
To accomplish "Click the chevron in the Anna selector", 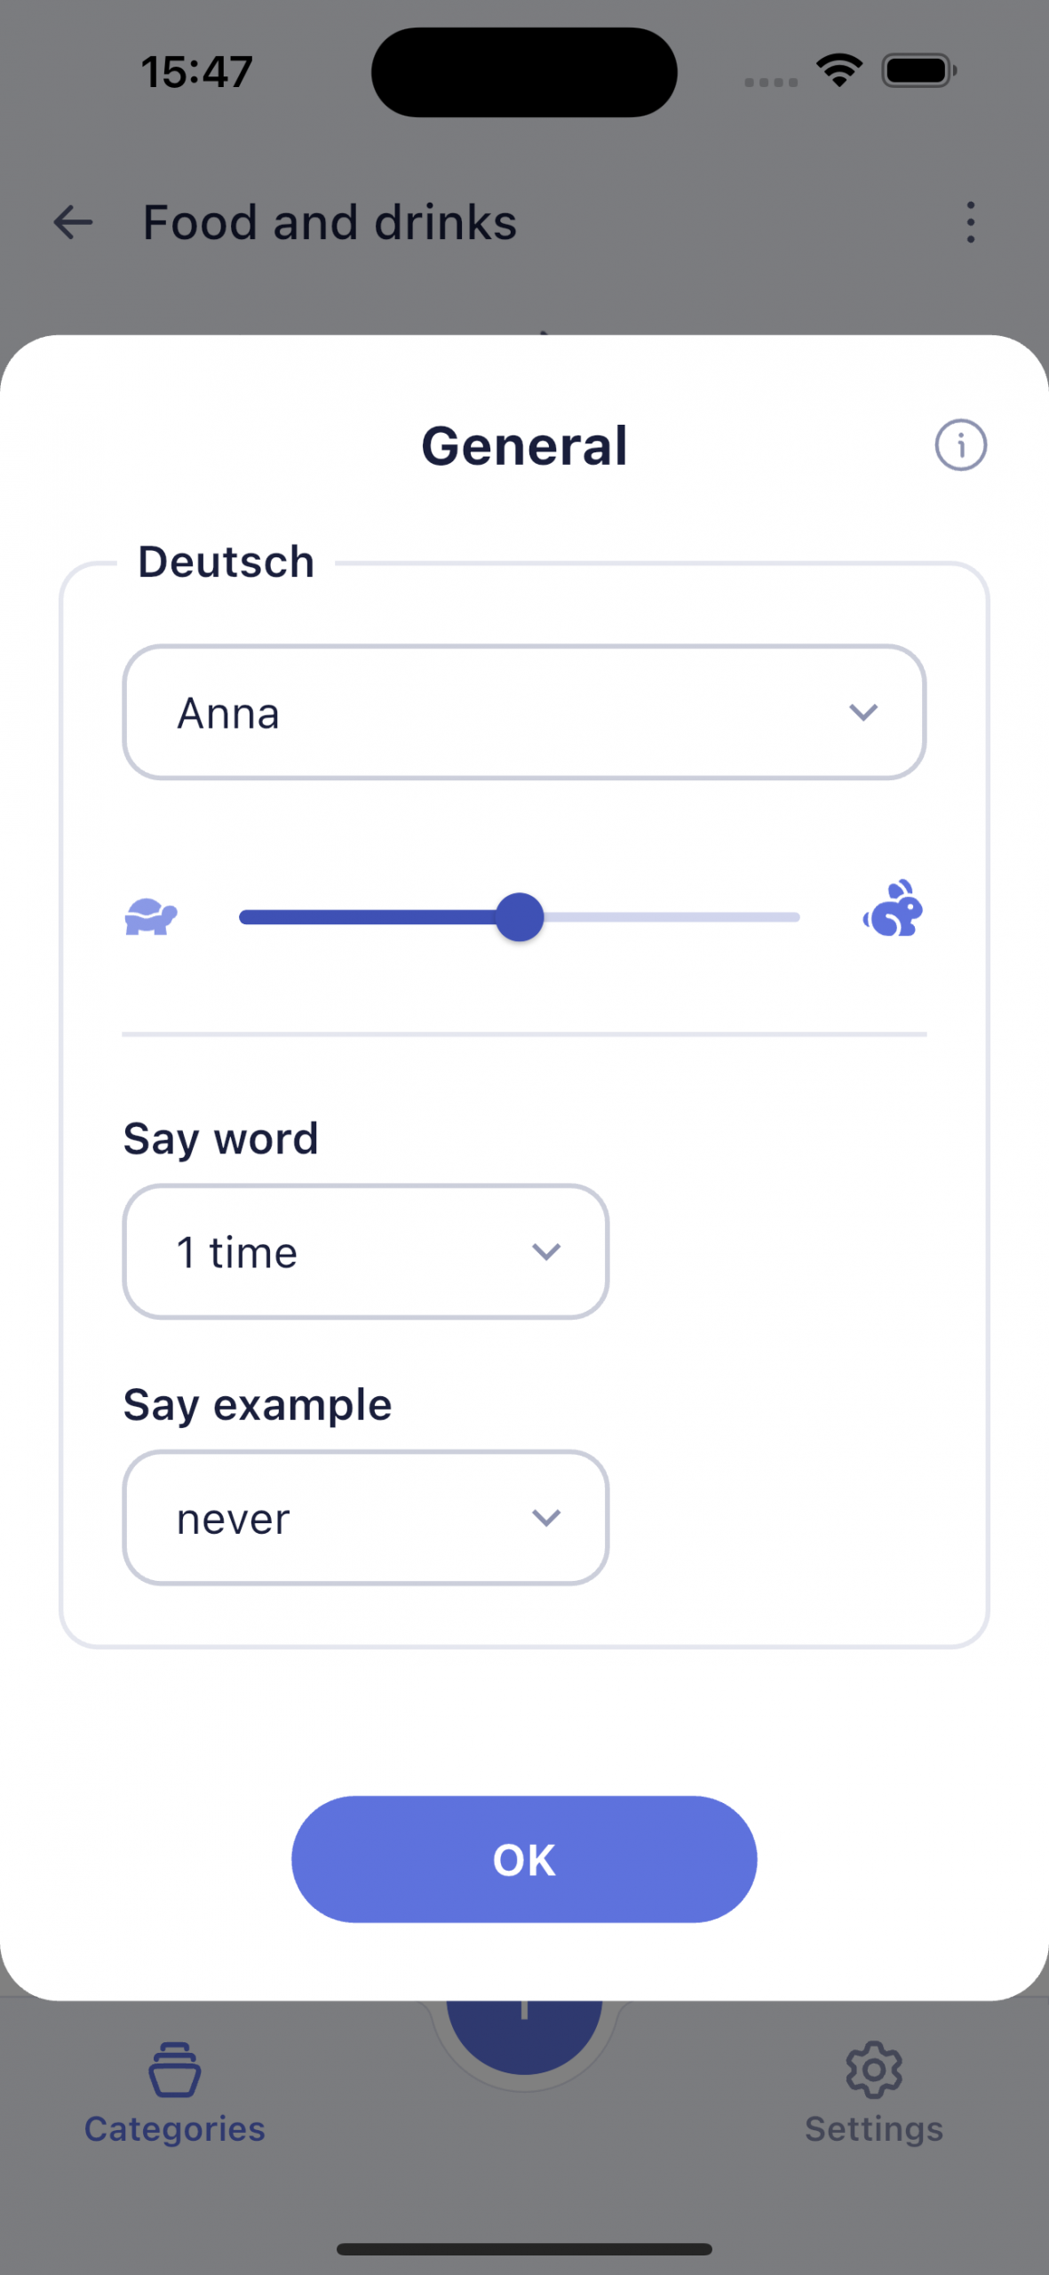I will coord(863,713).
